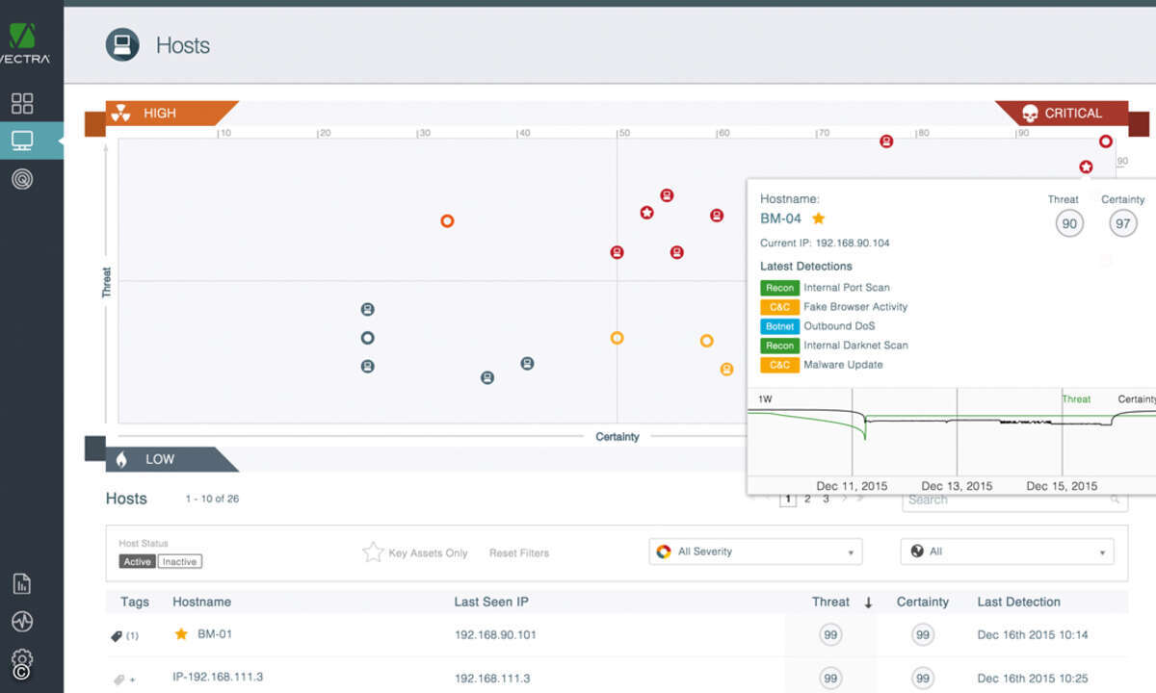The width and height of the screenshot is (1156, 693).
Task: Click the blue Botnet category tag
Action: [779, 326]
